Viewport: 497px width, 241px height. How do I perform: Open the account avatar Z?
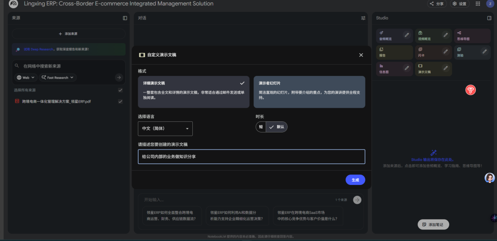click(491, 4)
